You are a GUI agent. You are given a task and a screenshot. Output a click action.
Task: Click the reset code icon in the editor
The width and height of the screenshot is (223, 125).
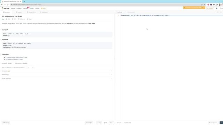coord(218,12)
